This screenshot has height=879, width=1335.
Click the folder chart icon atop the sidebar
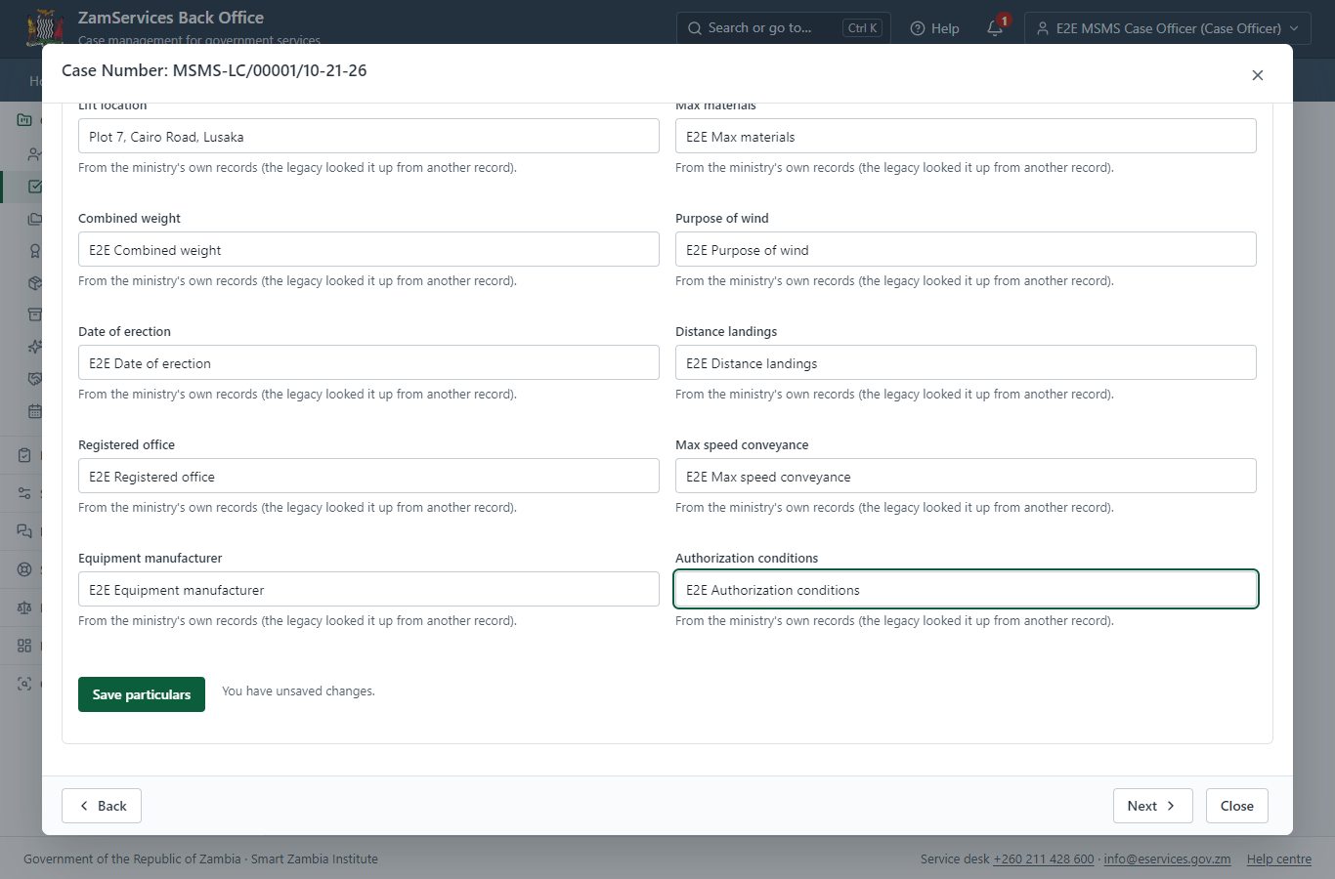[24, 120]
